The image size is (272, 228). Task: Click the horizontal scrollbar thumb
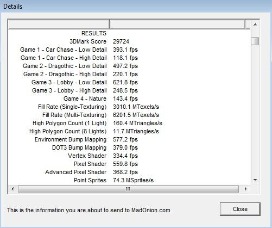128,189
